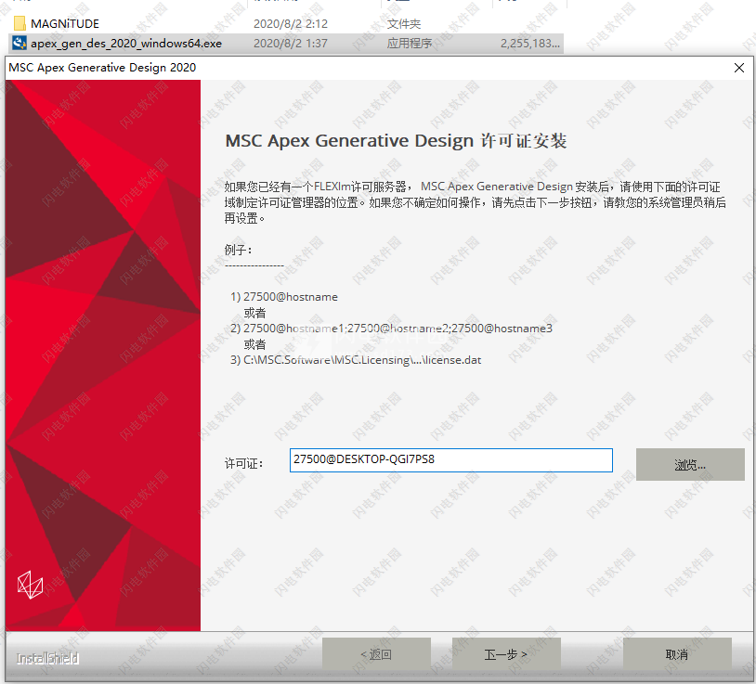
Task: Focus the 许可证 license input field
Action: pos(450,460)
